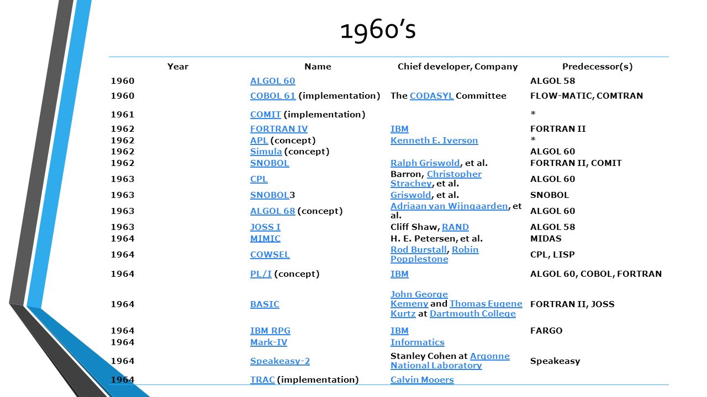
Task: Click IBM link in PL/I row
Action: coord(399,274)
